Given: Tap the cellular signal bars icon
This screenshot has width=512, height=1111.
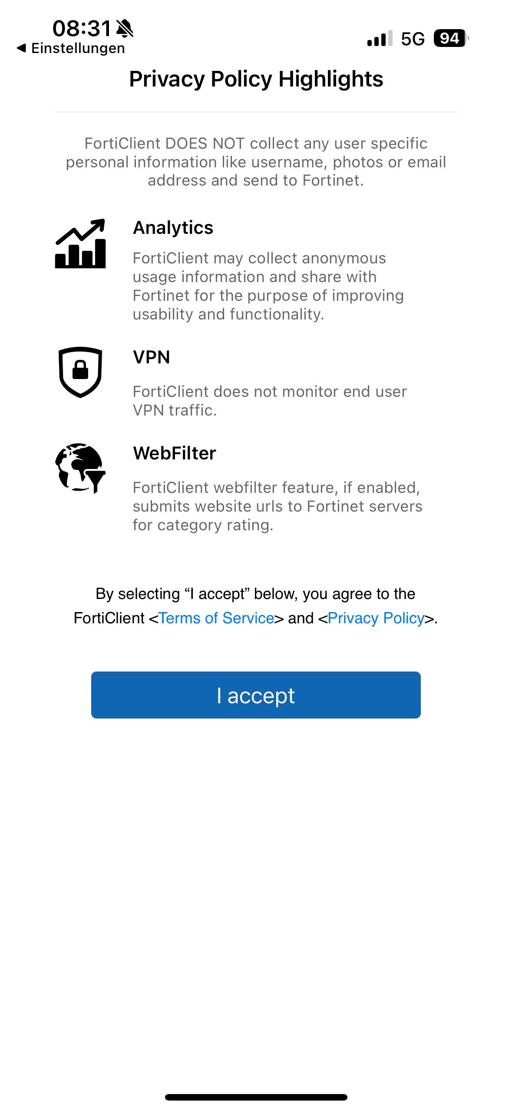Looking at the screenshot, I should pyautogui.click(x=380, y=38).
